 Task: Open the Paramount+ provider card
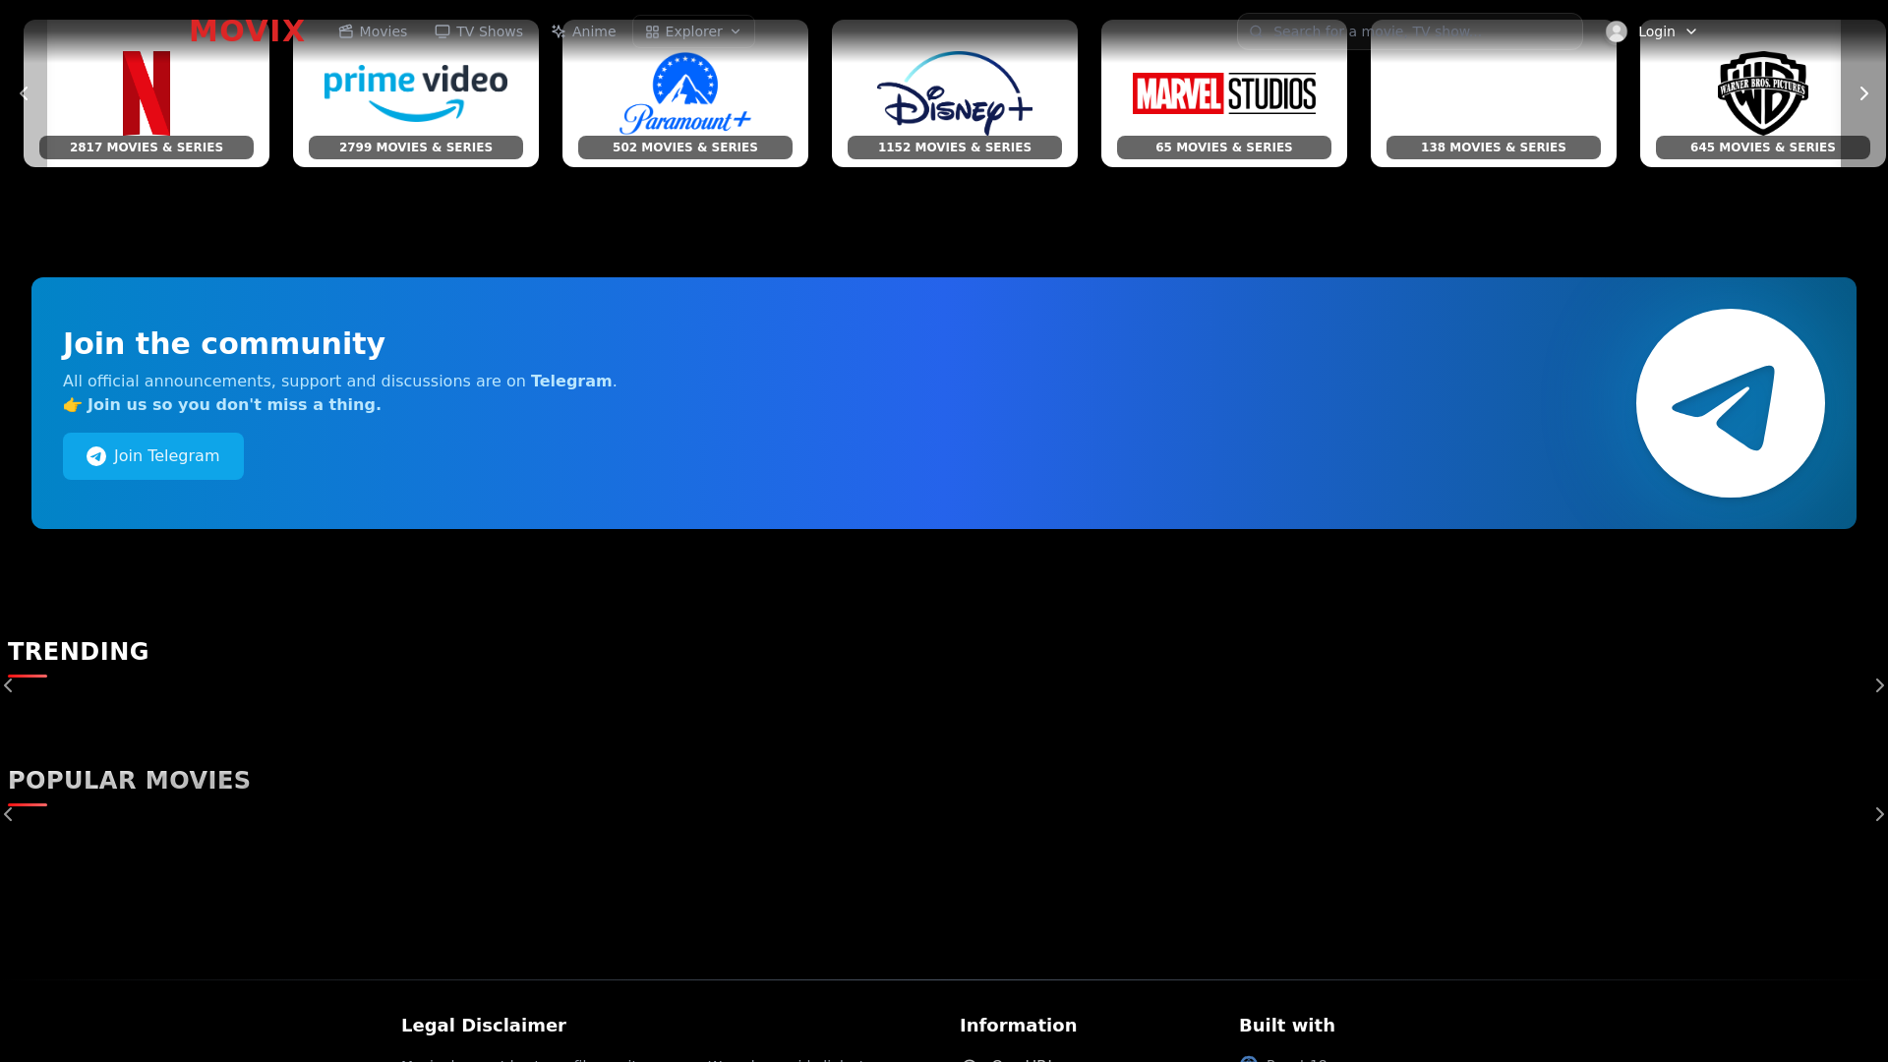[x=685, y=93]
